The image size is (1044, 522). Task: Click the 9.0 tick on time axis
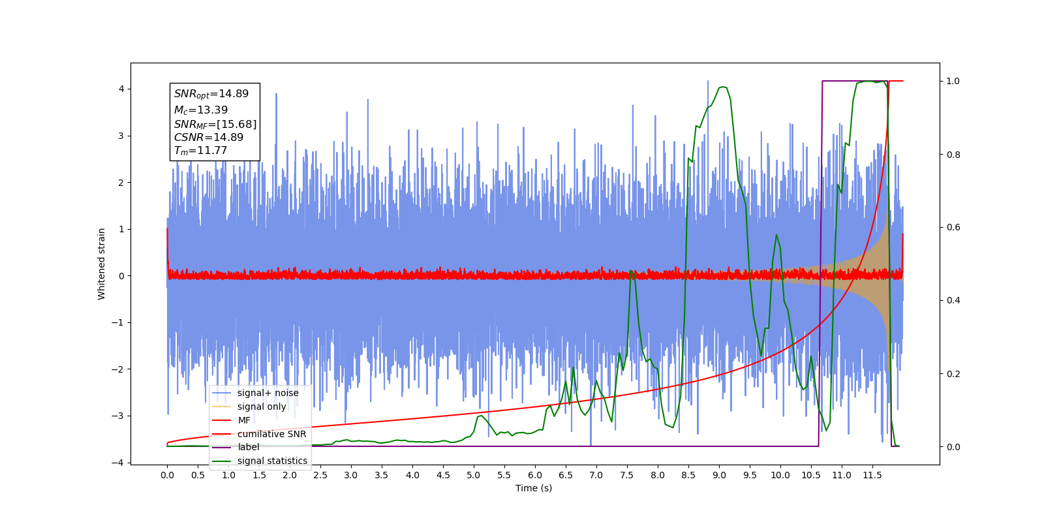tap(719, 475)
